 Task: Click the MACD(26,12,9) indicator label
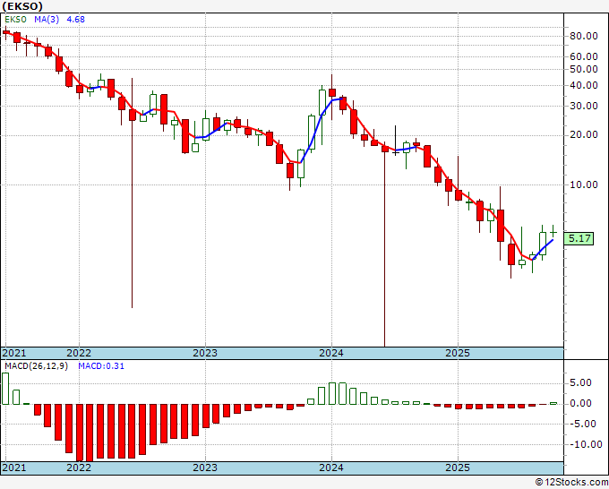36,366
